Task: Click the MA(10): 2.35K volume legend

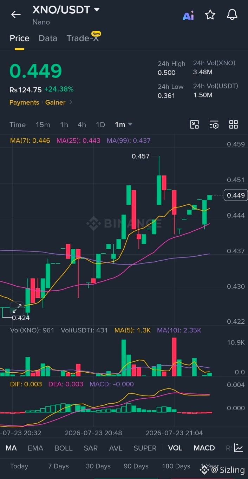Action: 179,330
